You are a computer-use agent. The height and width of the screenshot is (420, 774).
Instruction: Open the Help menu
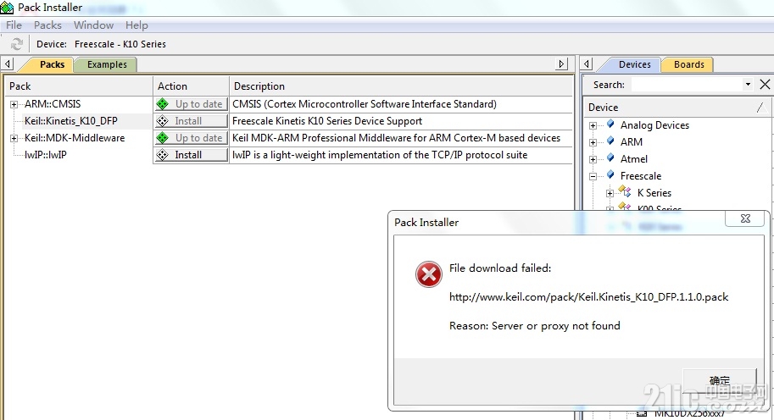click(x=136, y=25)
